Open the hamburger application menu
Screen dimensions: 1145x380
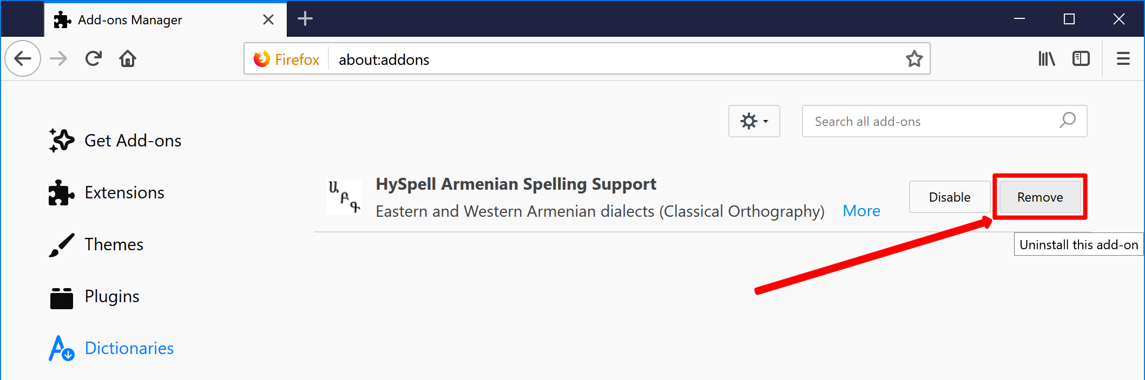point(1123,58)
